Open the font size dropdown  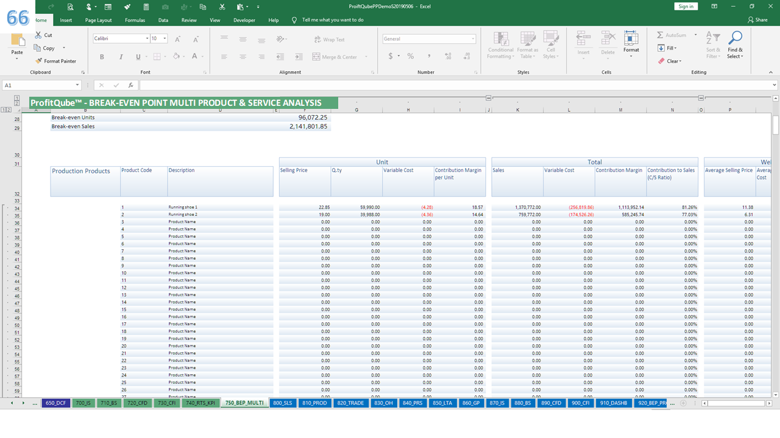pos(166,38)
